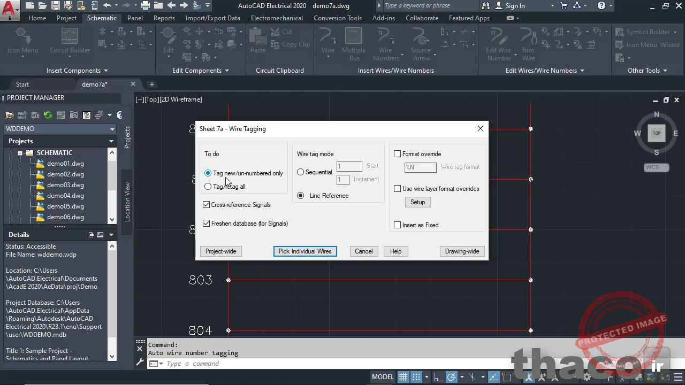Toggle the grid display icon in status bar
Viewport: 685px width, 385px height.
click(403, 377)
